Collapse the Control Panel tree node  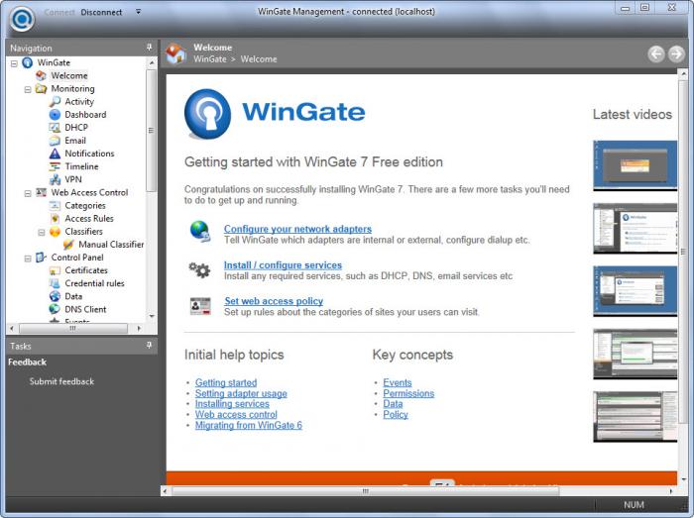coord(28,259)
